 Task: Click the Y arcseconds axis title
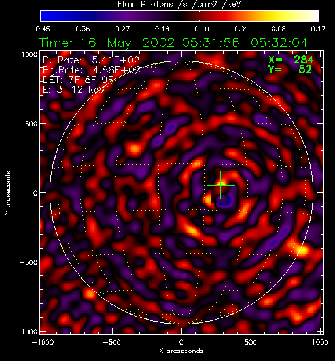(x=8, y=193)
